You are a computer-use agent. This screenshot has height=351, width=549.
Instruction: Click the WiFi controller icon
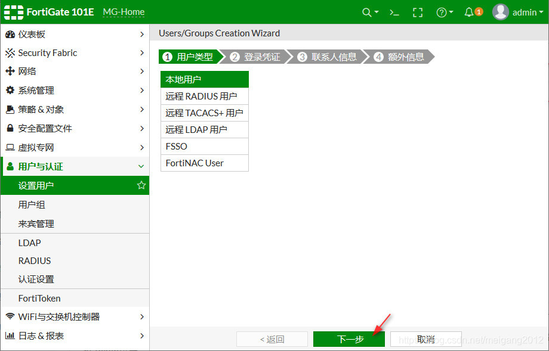point(10,316)
